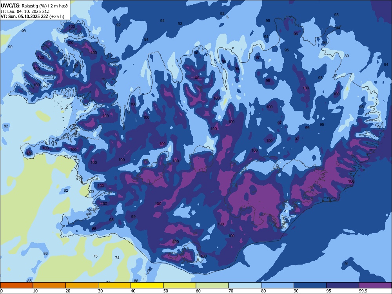Click the '93' humidity value on the map
Image resolution: width=392 pixels, height=294 pixels.
pos(180,24)
